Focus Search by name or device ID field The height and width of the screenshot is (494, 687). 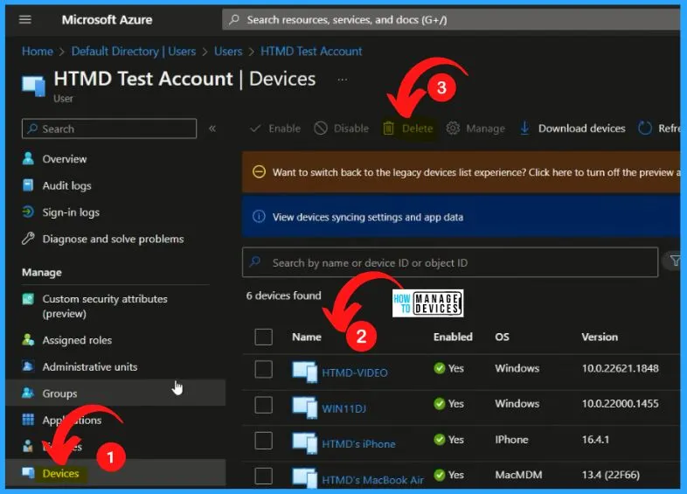coord(450,262)
